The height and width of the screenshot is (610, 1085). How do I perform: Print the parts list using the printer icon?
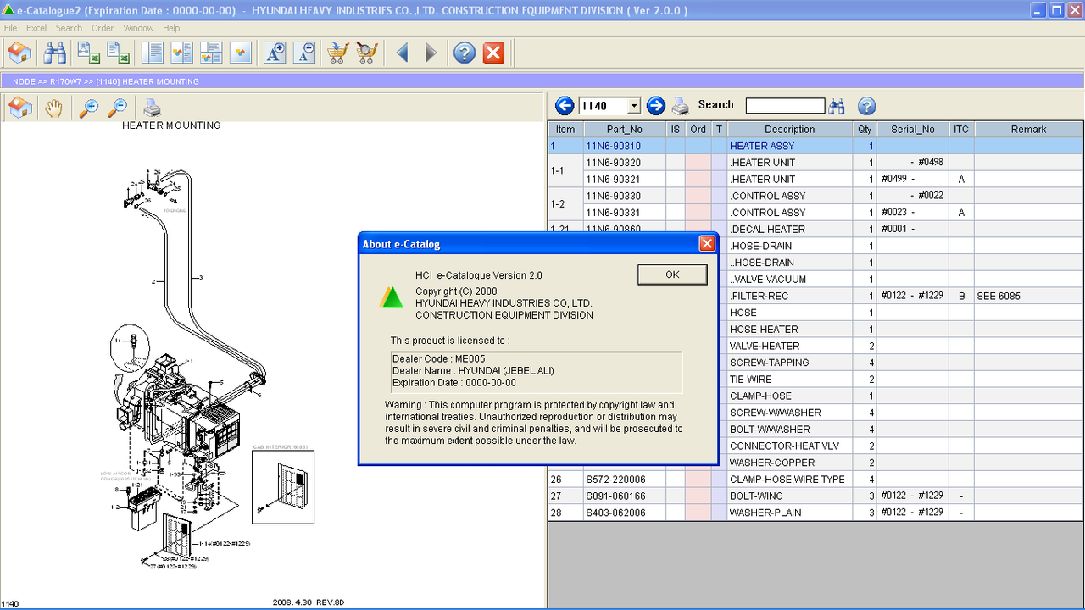681,106
